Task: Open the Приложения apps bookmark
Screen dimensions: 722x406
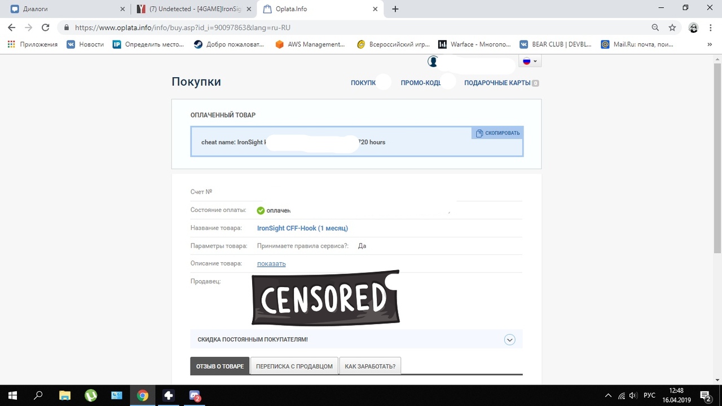Action: click(33, 45)
